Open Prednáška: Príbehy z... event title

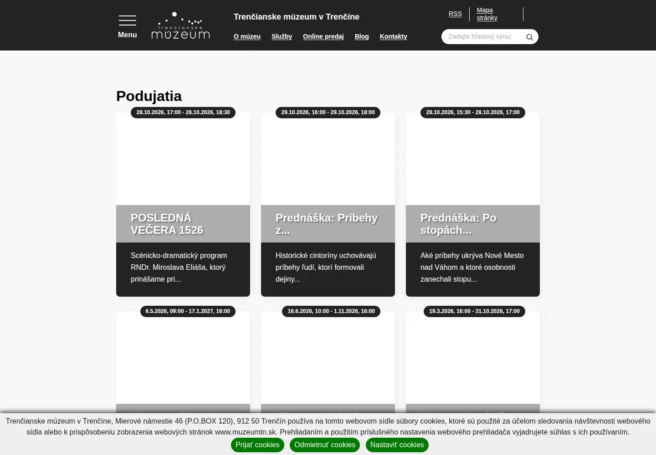327,224
